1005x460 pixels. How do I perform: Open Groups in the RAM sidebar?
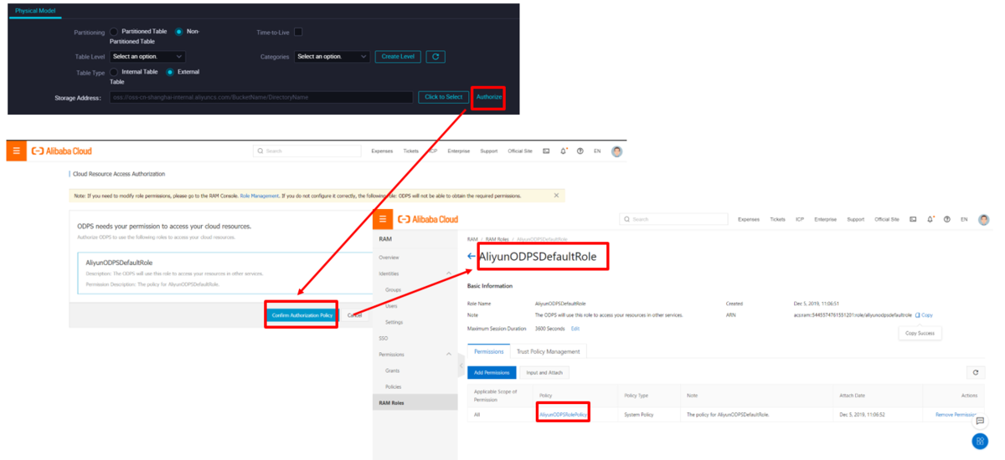click(393, 289)
